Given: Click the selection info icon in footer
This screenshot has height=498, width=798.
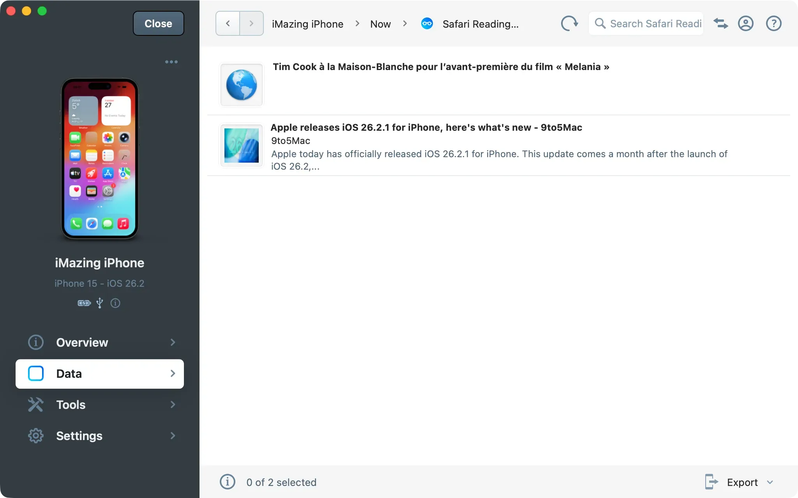Looking at the screenshot, I should pos(228,482).
